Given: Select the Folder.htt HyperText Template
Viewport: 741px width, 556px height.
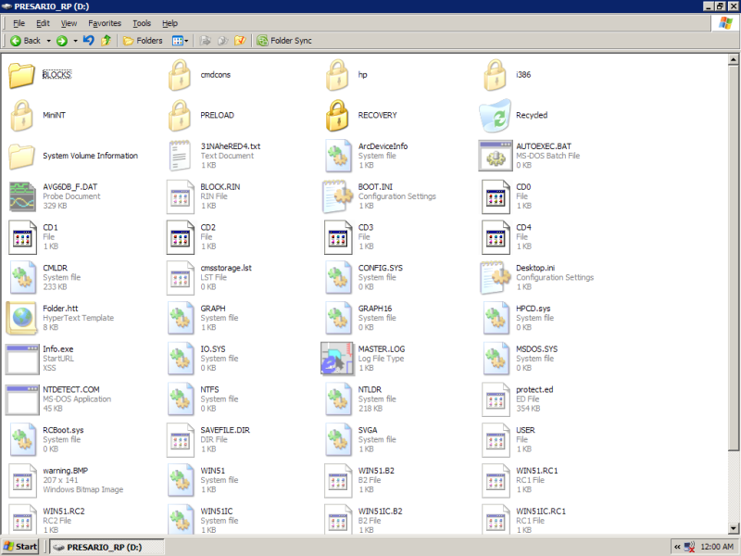Looking at the screenshot, I should pos(21,318).
